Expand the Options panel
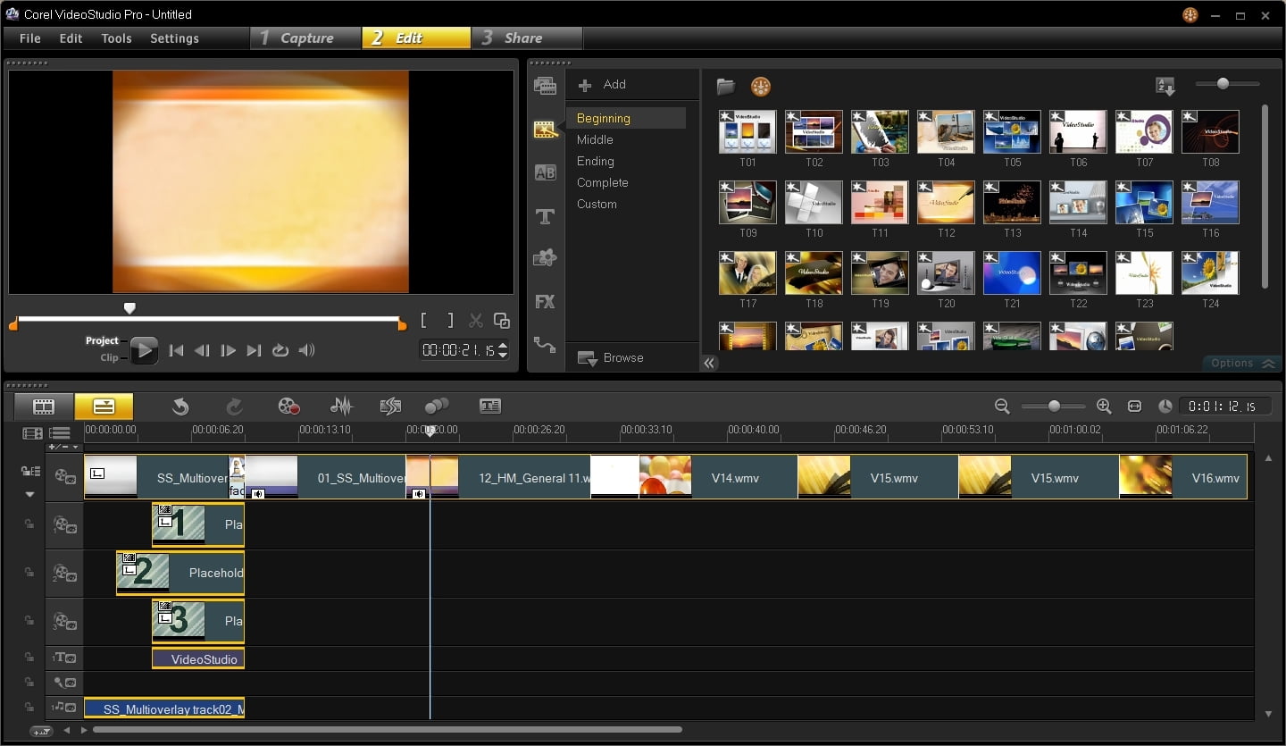The width and height of the screenshot is (1286, 746). pyautogui.click(x=1241, y=363)
